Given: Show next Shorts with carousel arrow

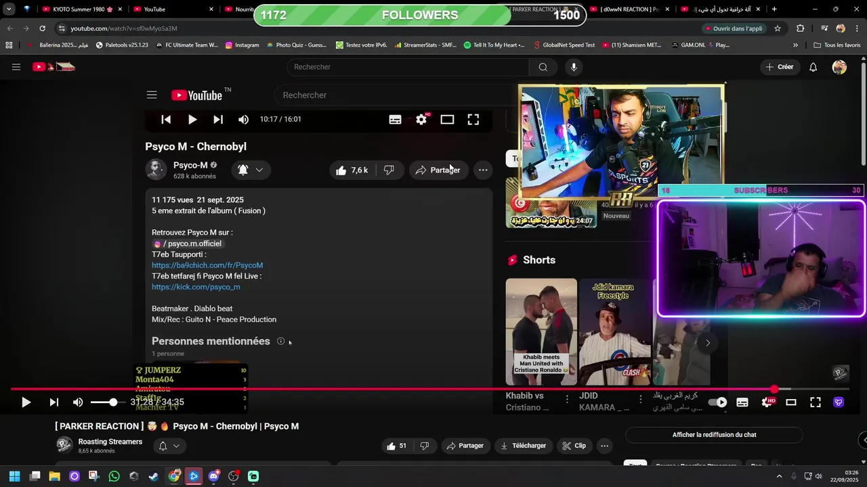Looking at the screenshot, I should tap(708, 343).
